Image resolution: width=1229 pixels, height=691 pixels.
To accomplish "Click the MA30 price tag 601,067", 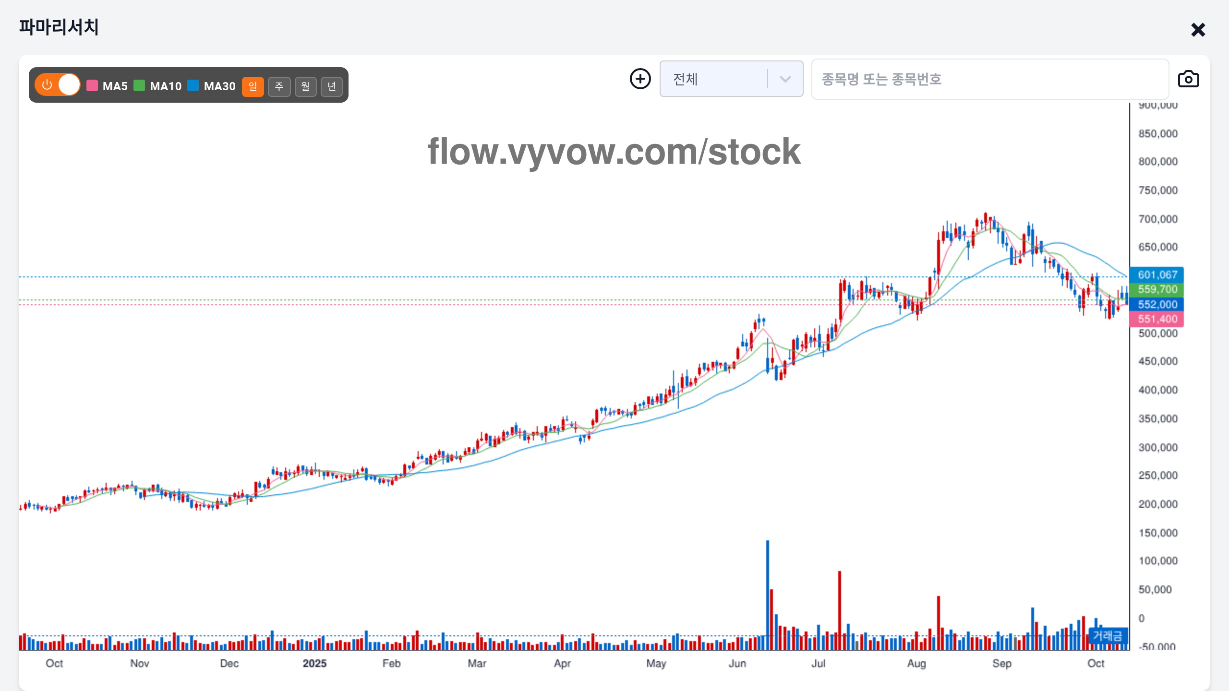I will [1157, 275].
